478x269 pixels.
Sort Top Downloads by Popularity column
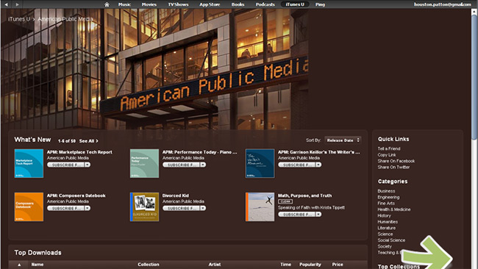click(310, 265)
